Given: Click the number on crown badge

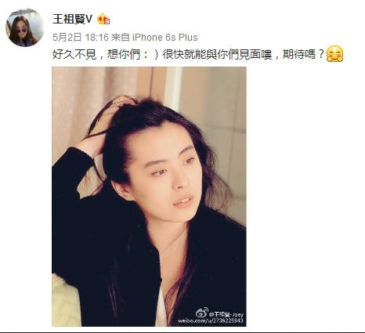Looking at the screenshot, I should point(107,21).
